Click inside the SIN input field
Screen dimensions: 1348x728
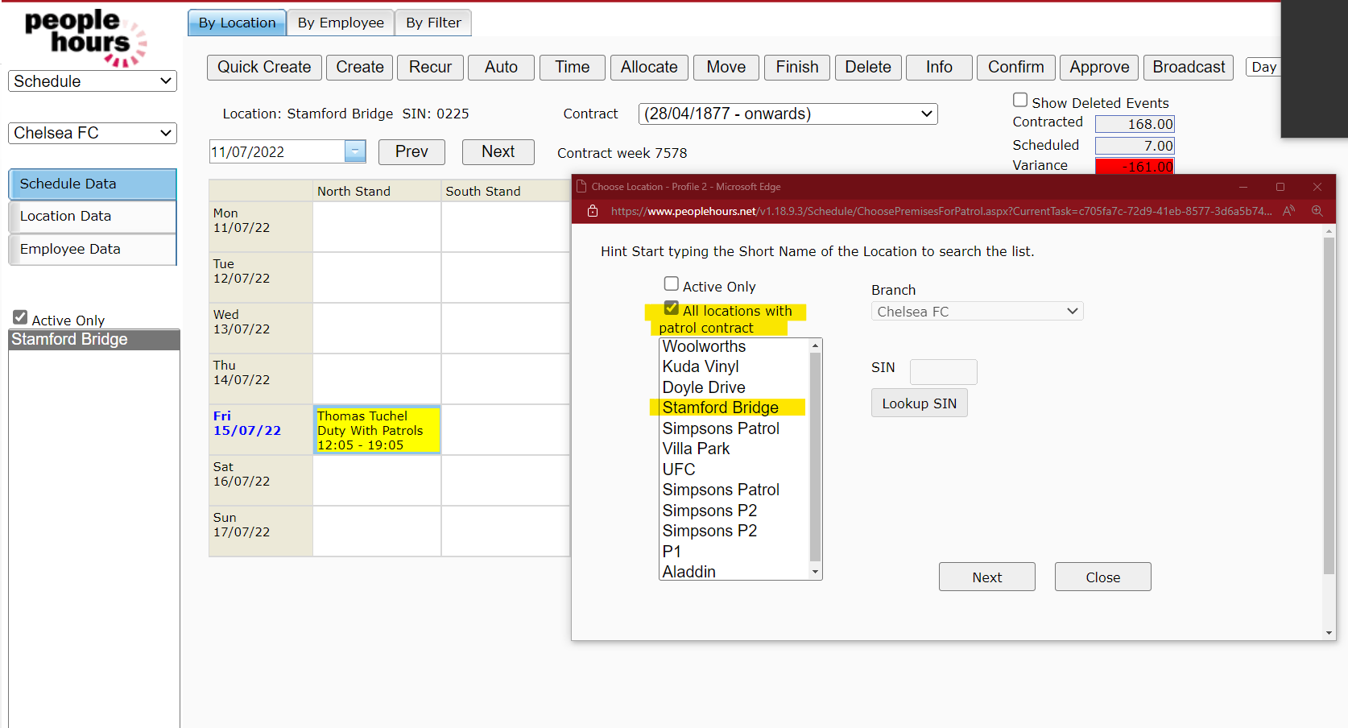[x=942, y=371]
